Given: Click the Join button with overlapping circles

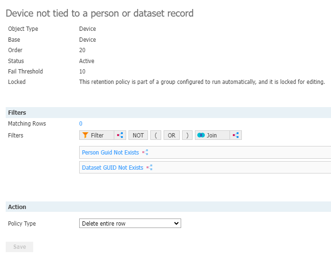Looking at the screenshot, I should point(212,135).
